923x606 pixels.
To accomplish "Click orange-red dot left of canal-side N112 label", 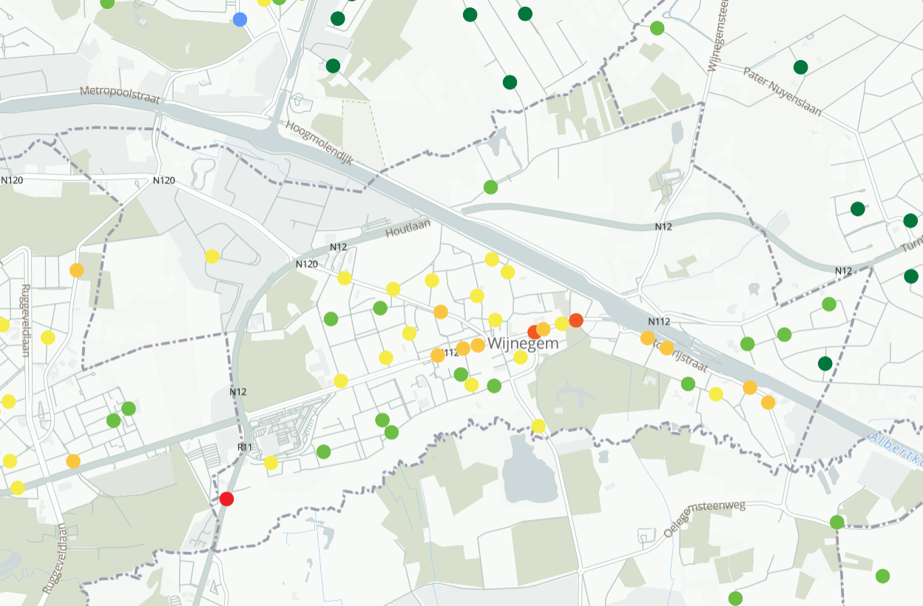I will click(x=576, y=320).
